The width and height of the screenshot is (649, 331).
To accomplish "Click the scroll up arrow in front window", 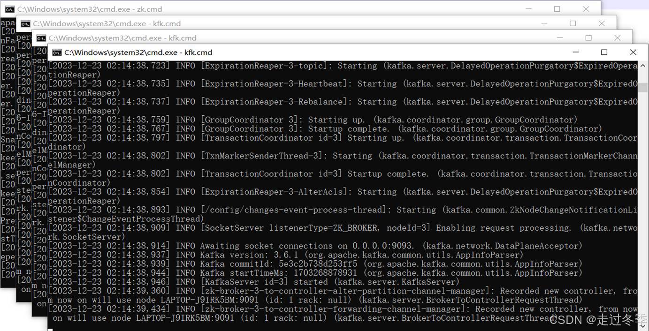I will pyautogui.click(x=642, y=65).
